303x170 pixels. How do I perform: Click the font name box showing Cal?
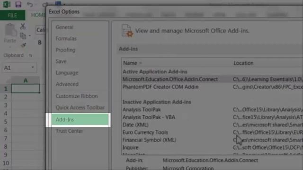pyautogui.click(x=41, y=30)
